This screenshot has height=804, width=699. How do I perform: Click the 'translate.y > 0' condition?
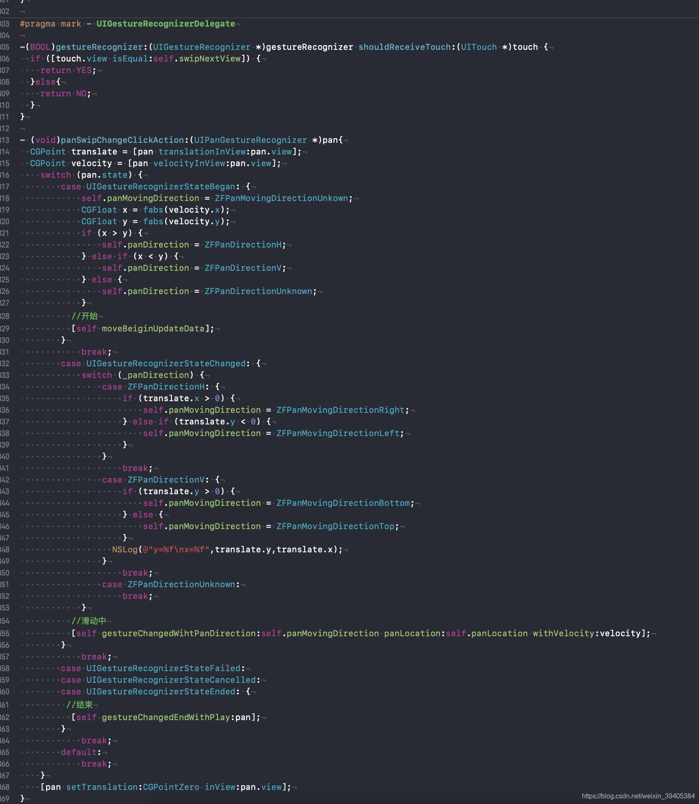point(181,491)
